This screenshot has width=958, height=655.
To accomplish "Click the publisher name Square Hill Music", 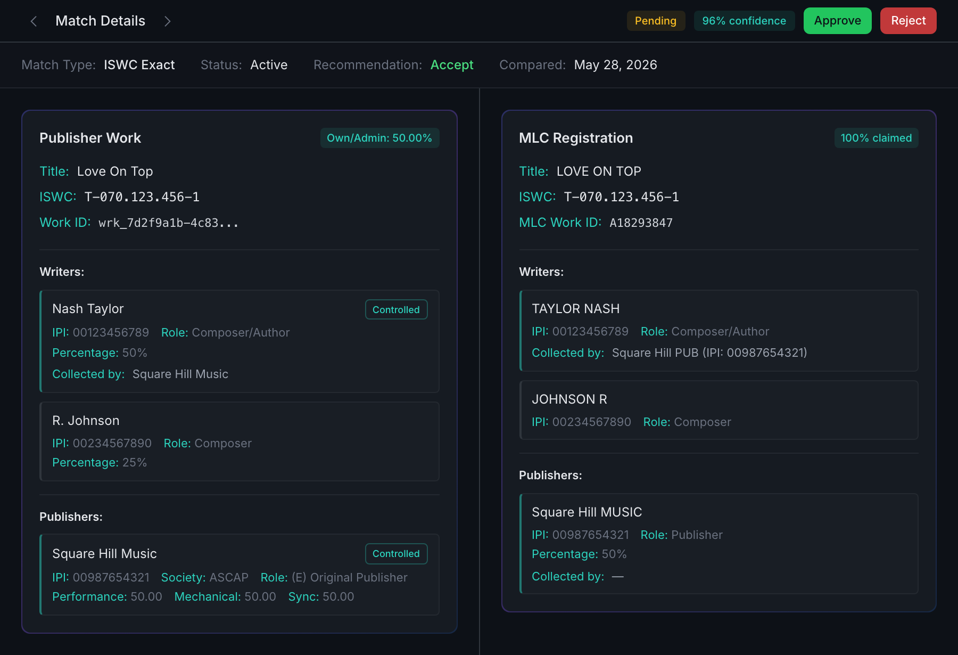I will (x=104, y=554).
